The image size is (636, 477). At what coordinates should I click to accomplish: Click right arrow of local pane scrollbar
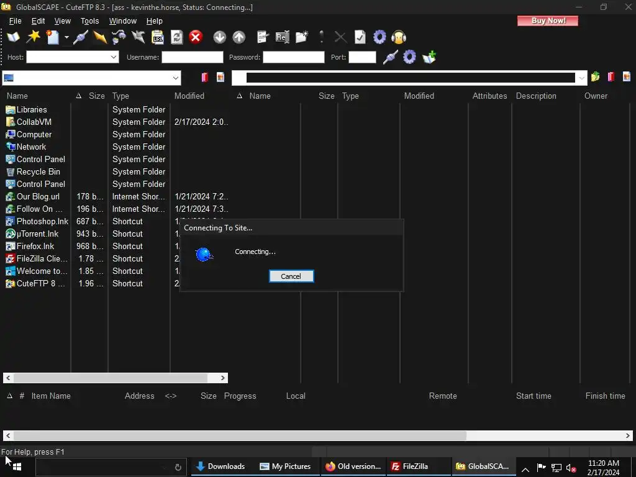click(223, 378)
